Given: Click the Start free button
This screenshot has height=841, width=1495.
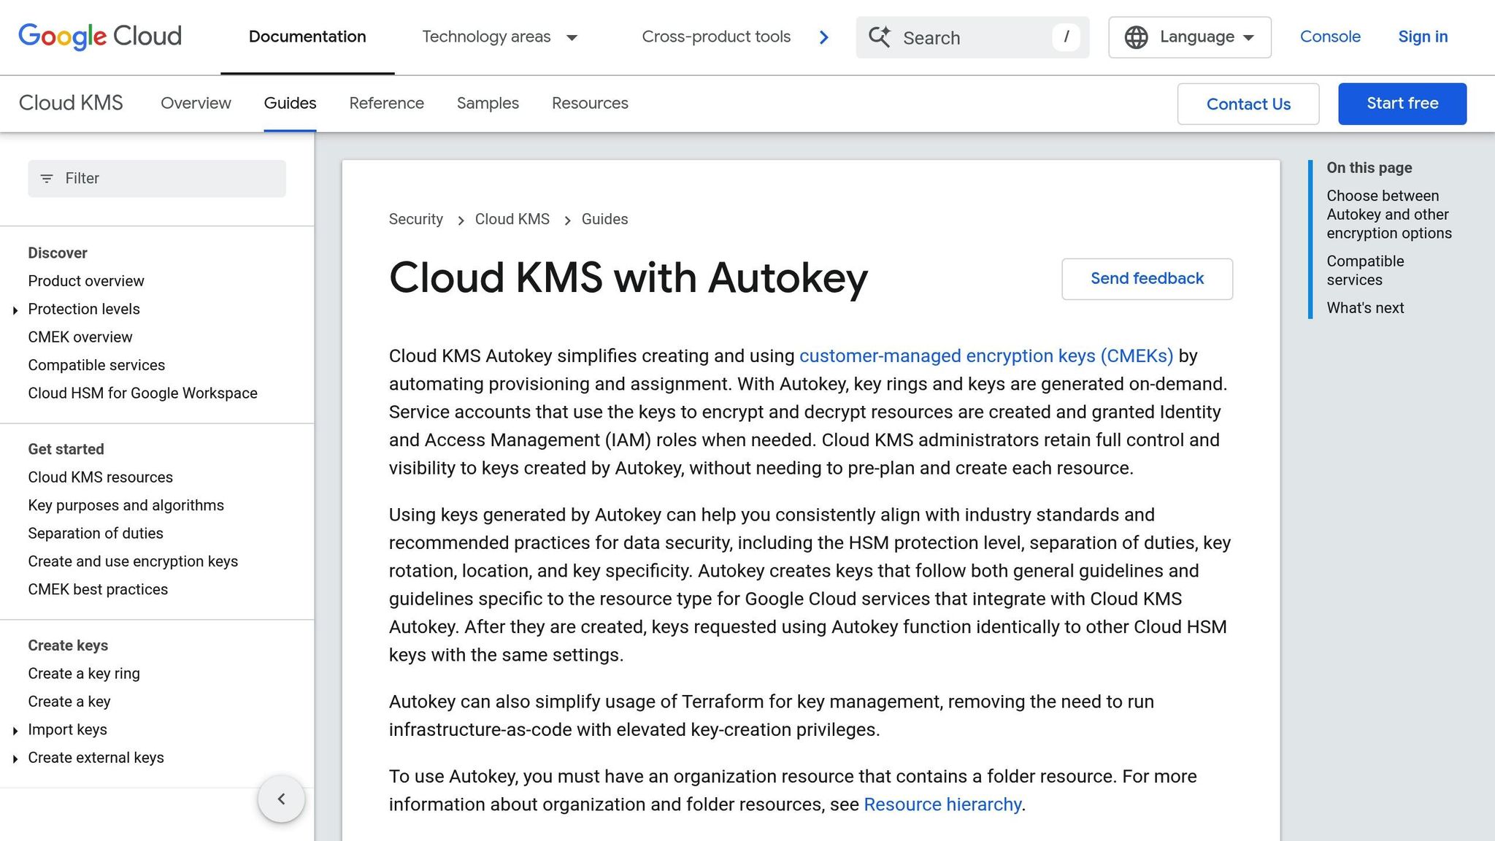Looking at the screenshot, I should 1401,103.
